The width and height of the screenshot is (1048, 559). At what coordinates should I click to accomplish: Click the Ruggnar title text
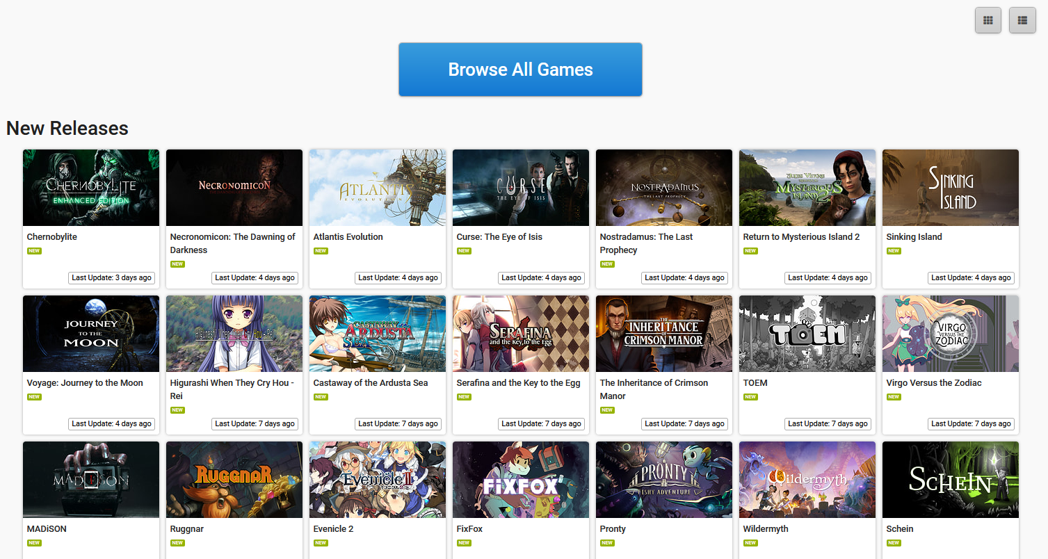point(187,529)
